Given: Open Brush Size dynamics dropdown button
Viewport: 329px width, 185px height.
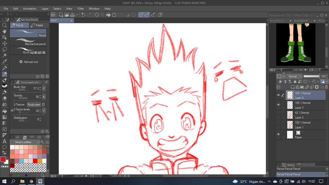Looking at the screenshot, I should click(x=44, y=88).
